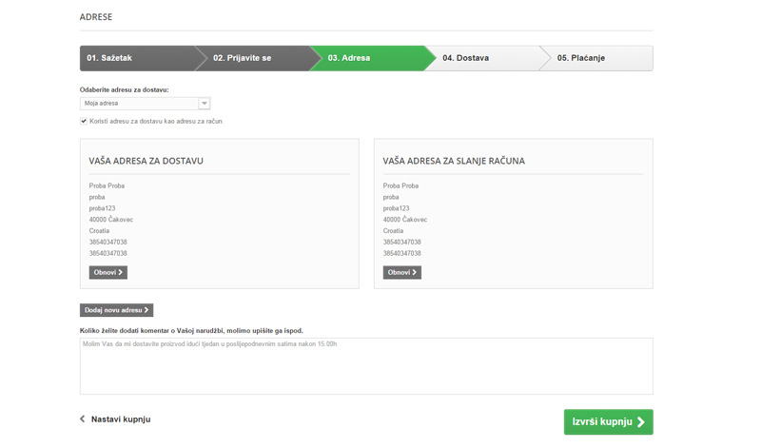Screen dimensions: 761x448
Task: Click the back arrow beside Nastavi kupnju
Action: click(83, 419)
